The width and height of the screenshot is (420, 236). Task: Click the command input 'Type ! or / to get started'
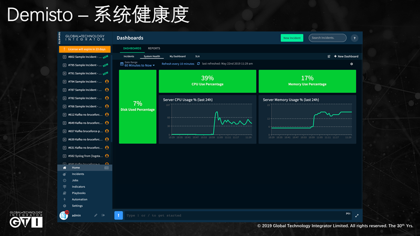(x=238, y=216)
